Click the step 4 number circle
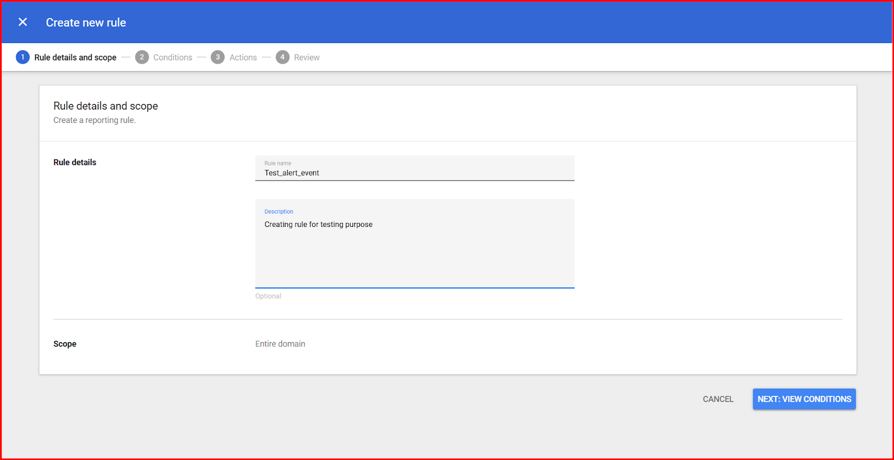The image size is (894, 460). 283,57
